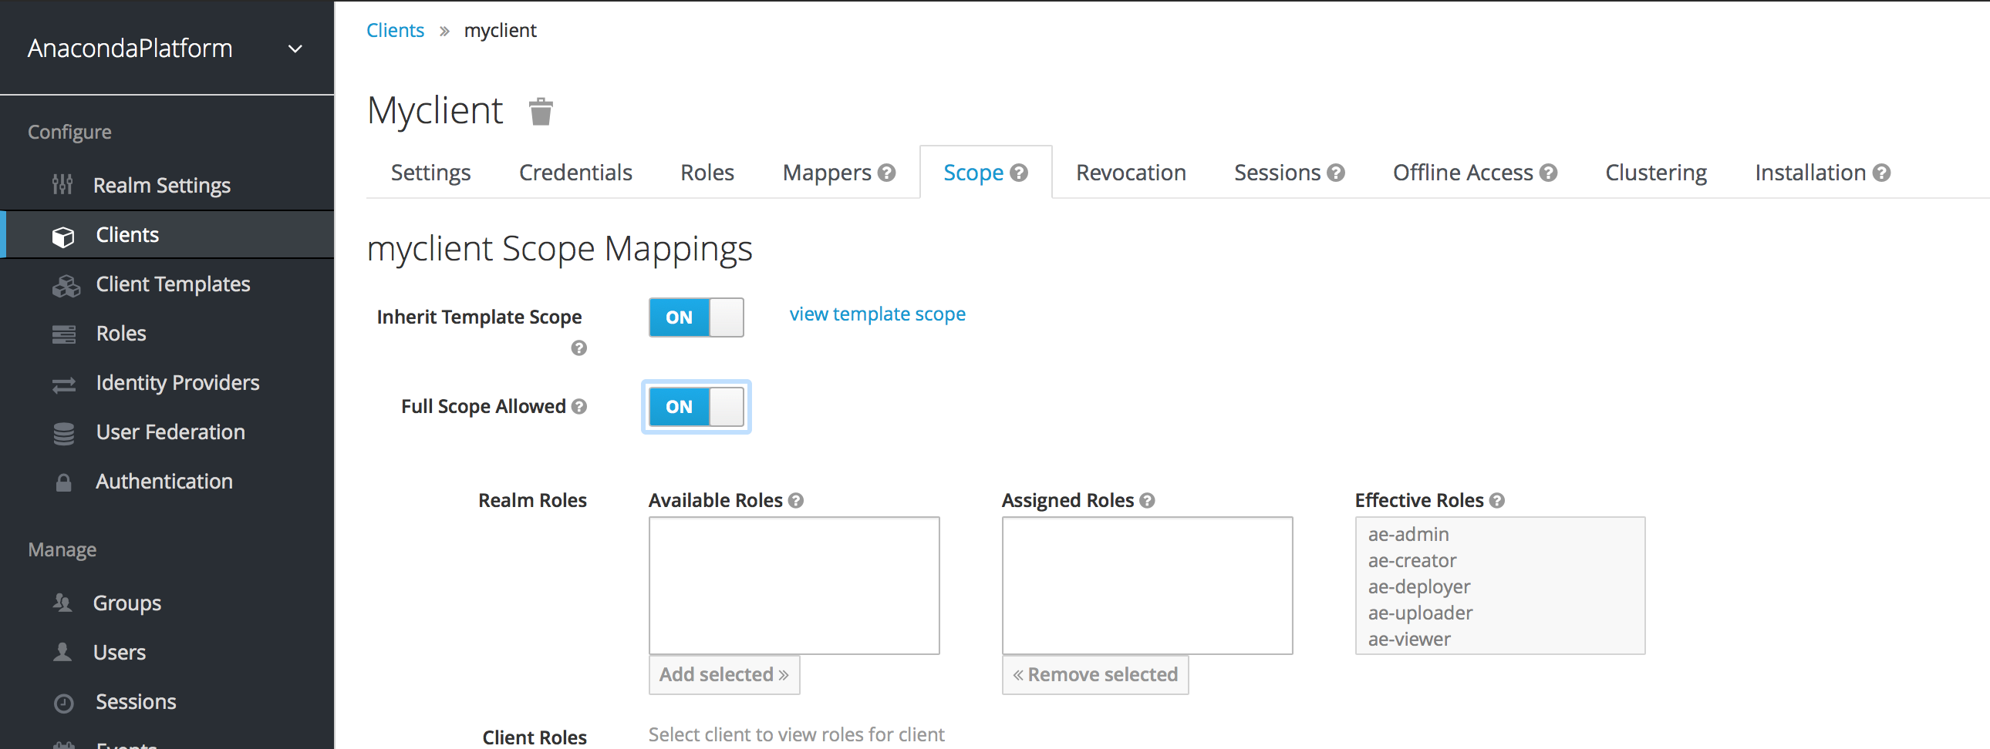The image size is (1990, 749).
Task: Switch to the Revocation tab
Action: click(1130, 173)
